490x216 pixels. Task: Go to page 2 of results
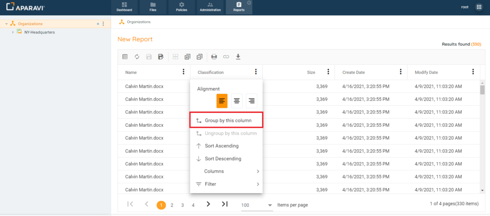click(172, 205)
